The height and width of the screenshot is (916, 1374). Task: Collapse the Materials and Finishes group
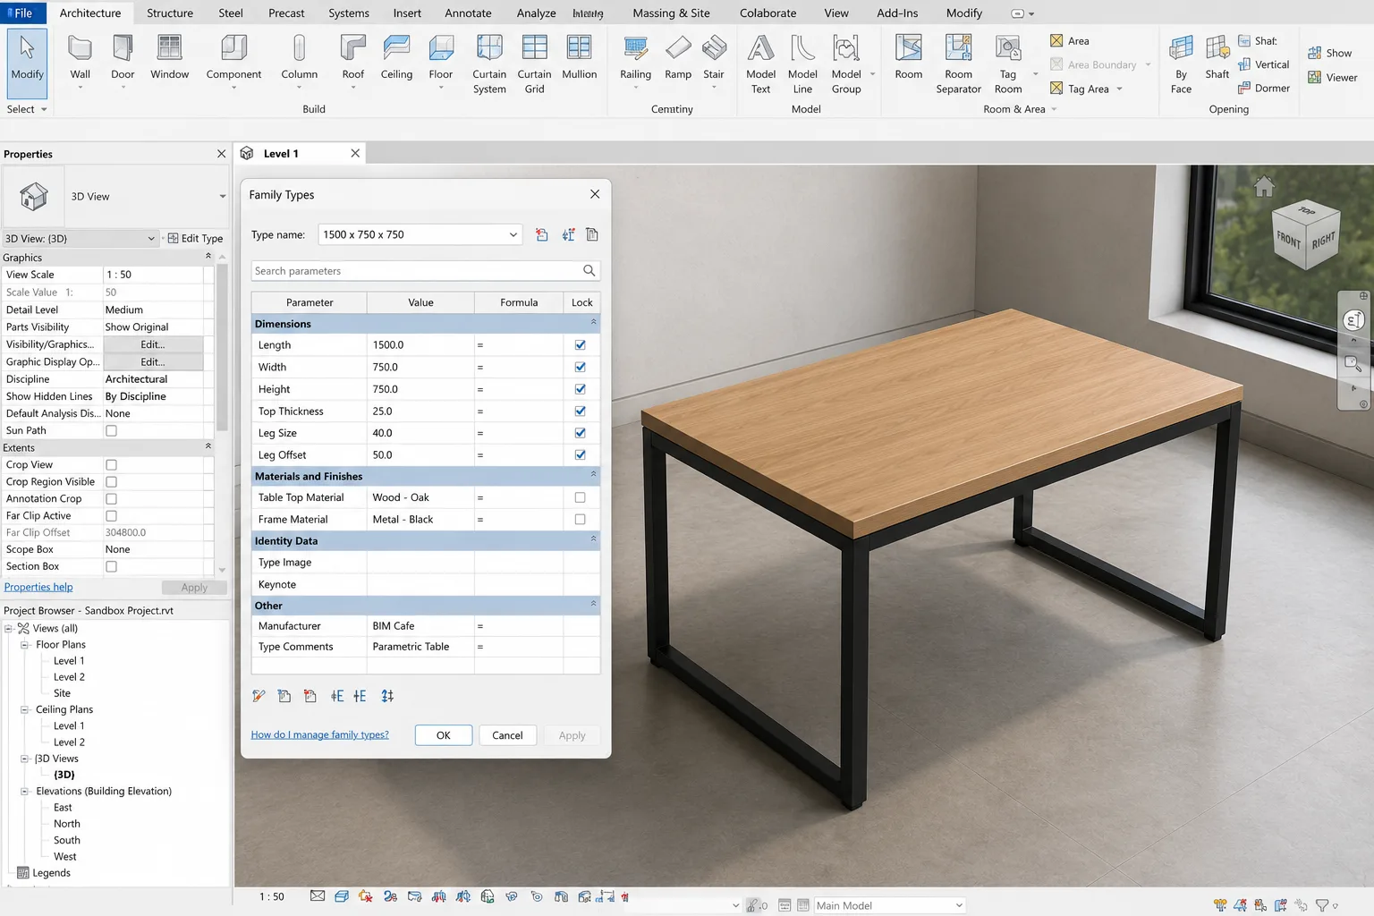tap(593, 474)
